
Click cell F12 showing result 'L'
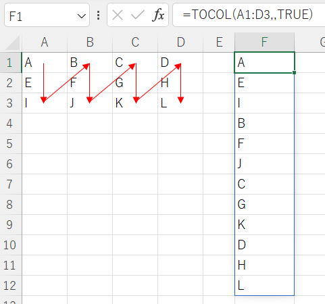(265, 285)
